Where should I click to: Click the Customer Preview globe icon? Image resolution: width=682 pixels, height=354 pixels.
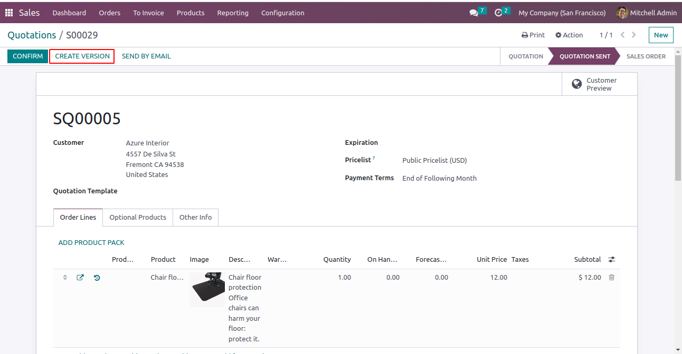coord(577,84)
